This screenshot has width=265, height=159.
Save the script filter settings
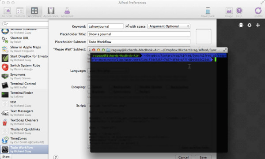click(x=203, y=157)
